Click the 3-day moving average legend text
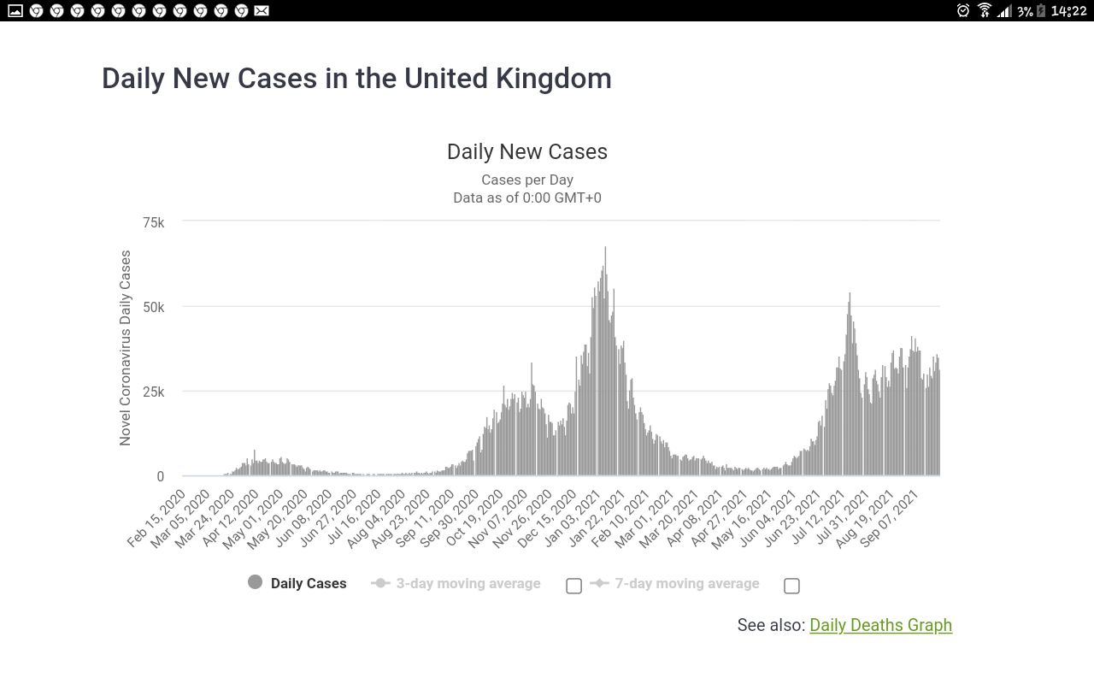This screenshot has height=684, width=1094. (468, 583)
